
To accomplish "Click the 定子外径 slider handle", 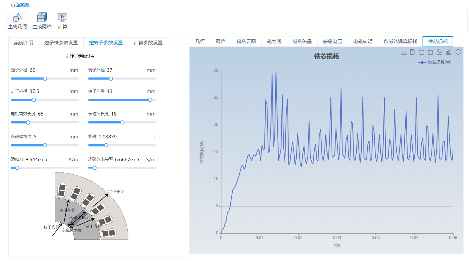I will [45, 79].
